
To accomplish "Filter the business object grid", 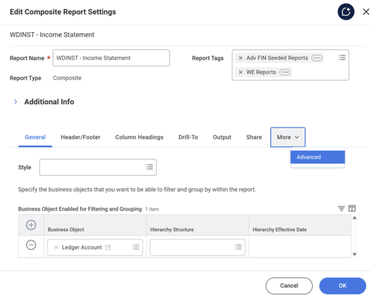I will coord(341,208).
